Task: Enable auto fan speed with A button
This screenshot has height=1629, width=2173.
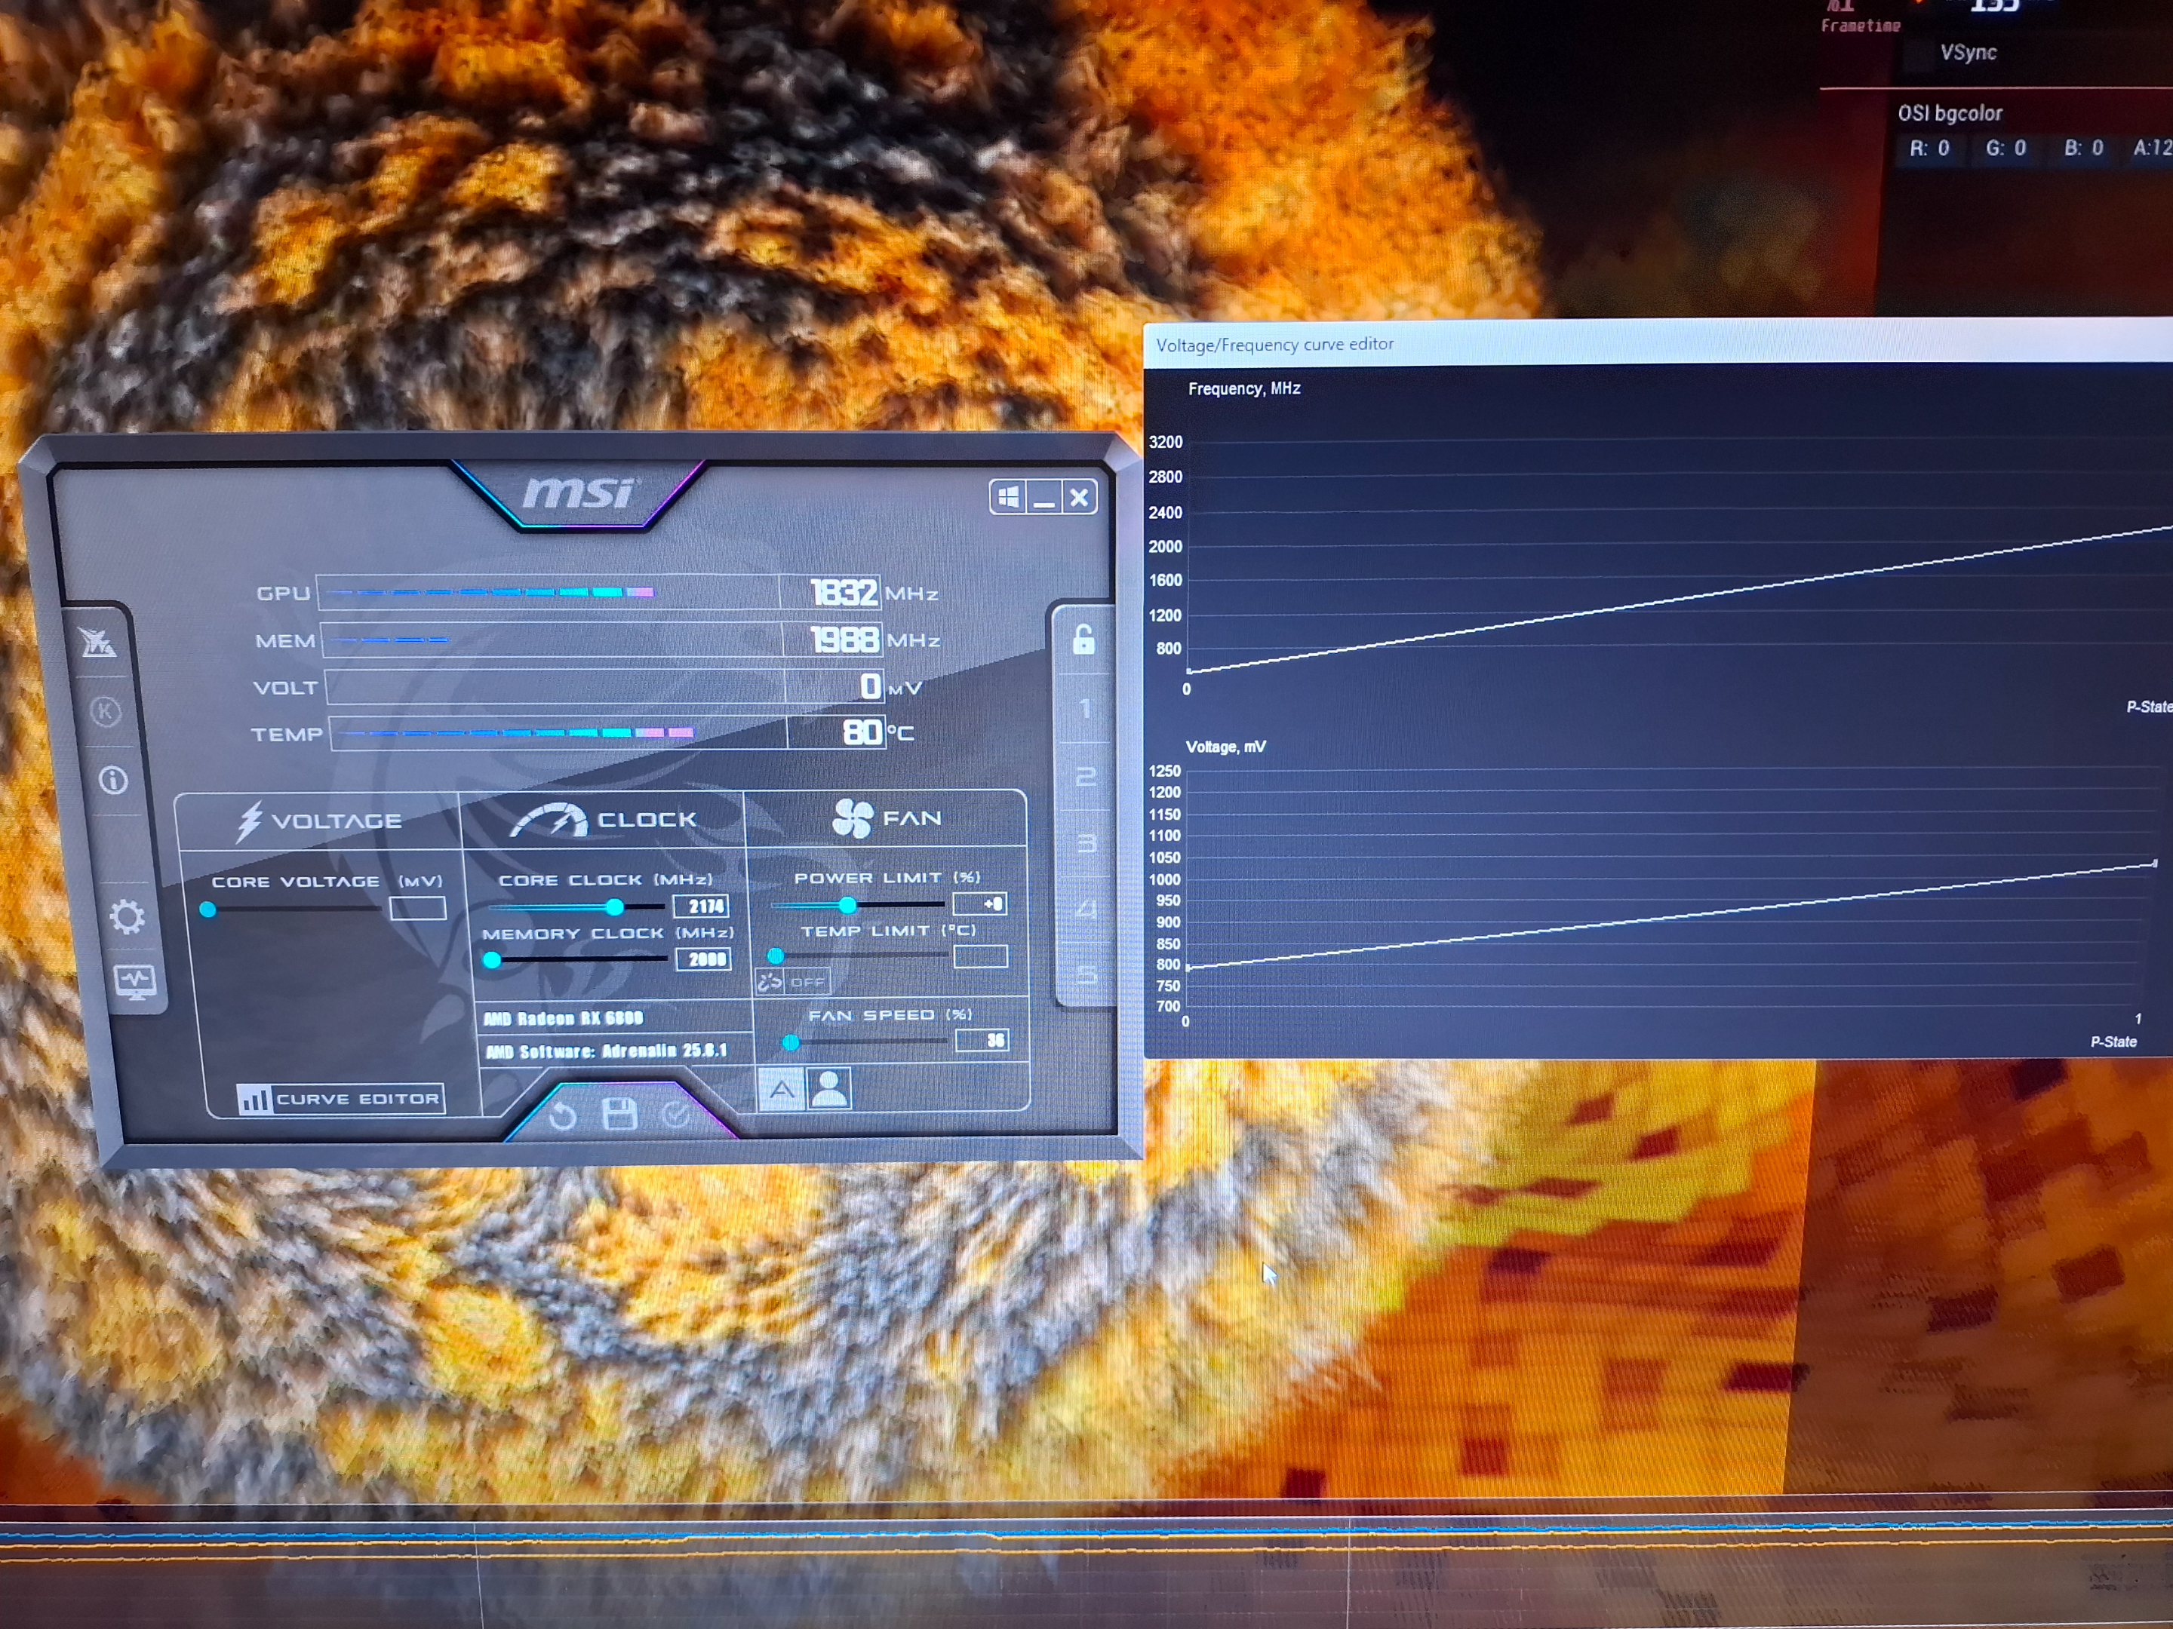Action: click(x=782, y=1089)
